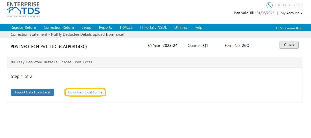Click the Hi Subhankar Basu greeting
311x138 pixels.
(289, 28)
